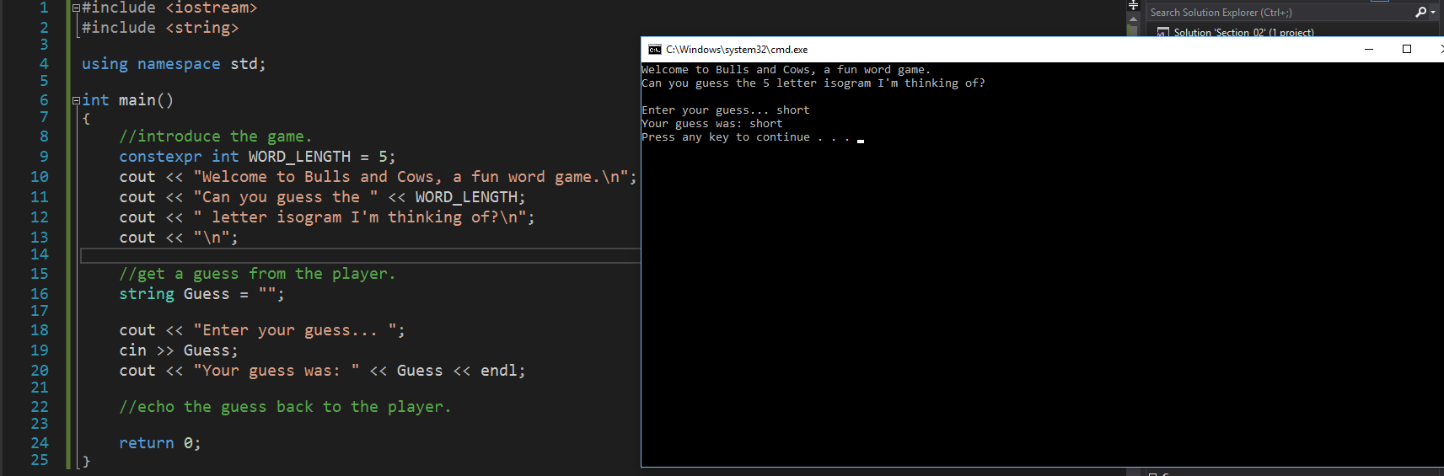Focus the Search Solution Explorer field

tap(1280, 12)
